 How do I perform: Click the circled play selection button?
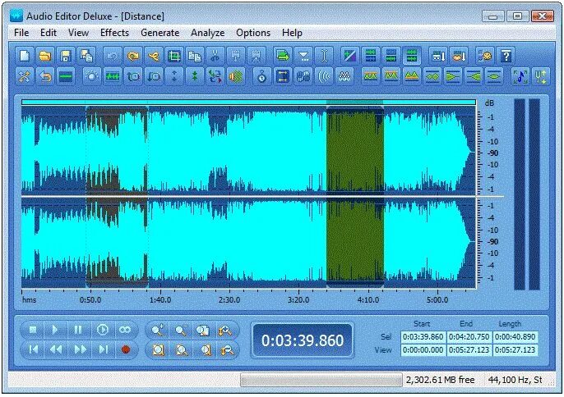coord(102,330)
